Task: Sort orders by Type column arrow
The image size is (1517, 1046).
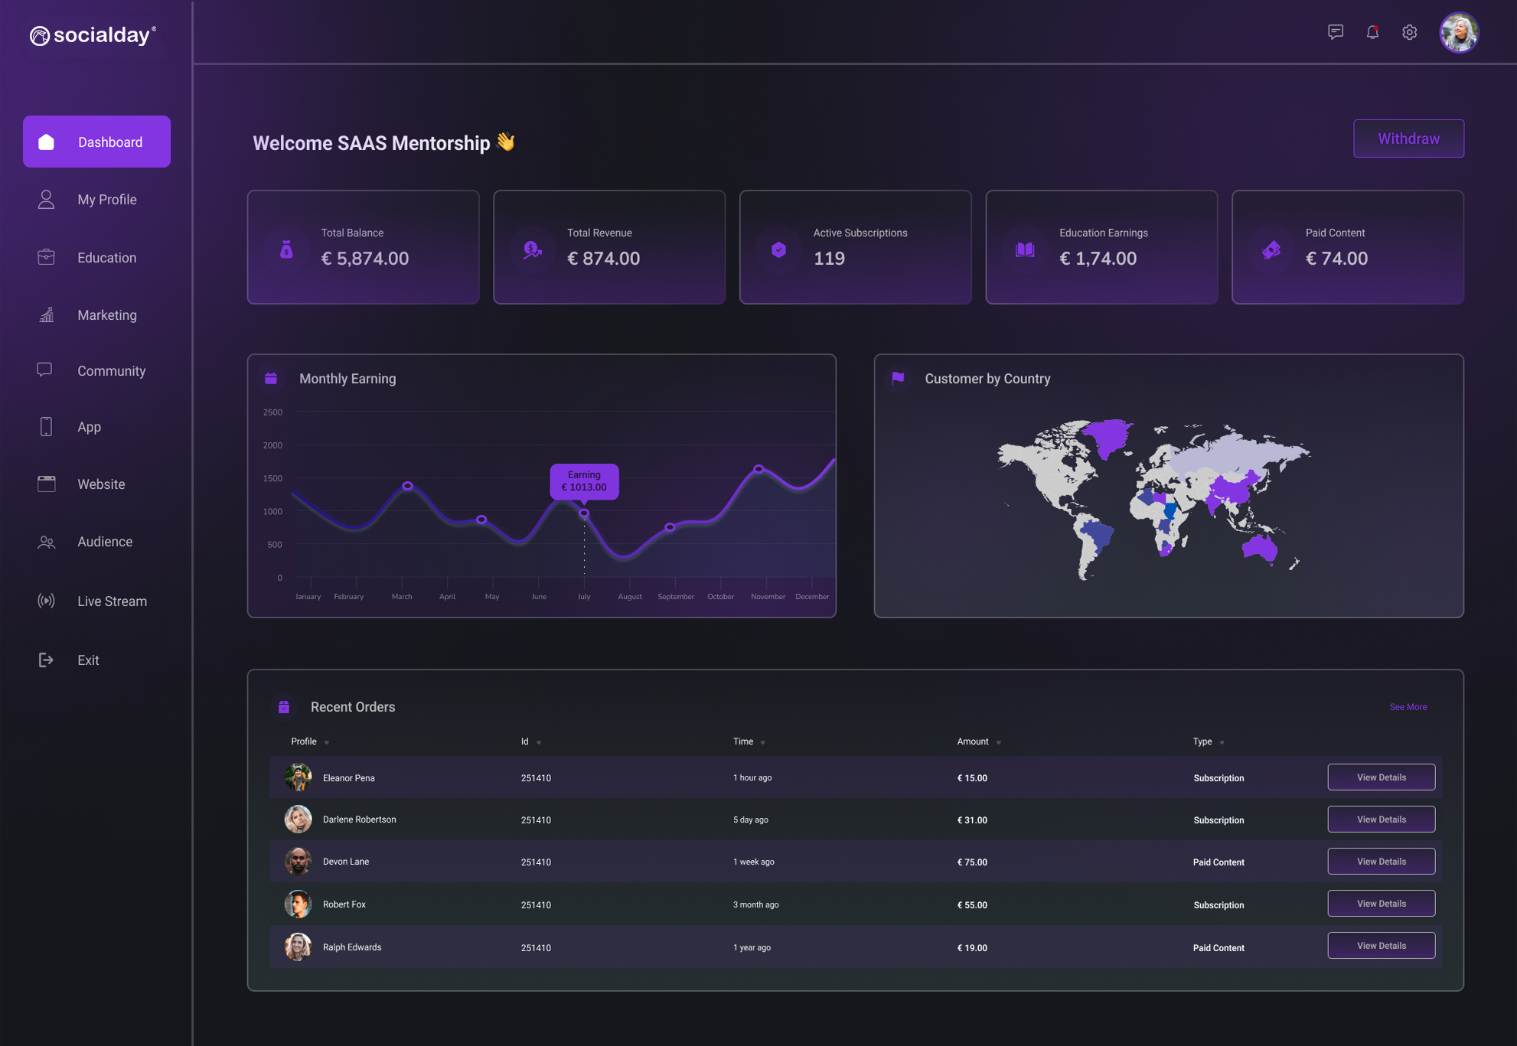Action: click(1222, 742)
